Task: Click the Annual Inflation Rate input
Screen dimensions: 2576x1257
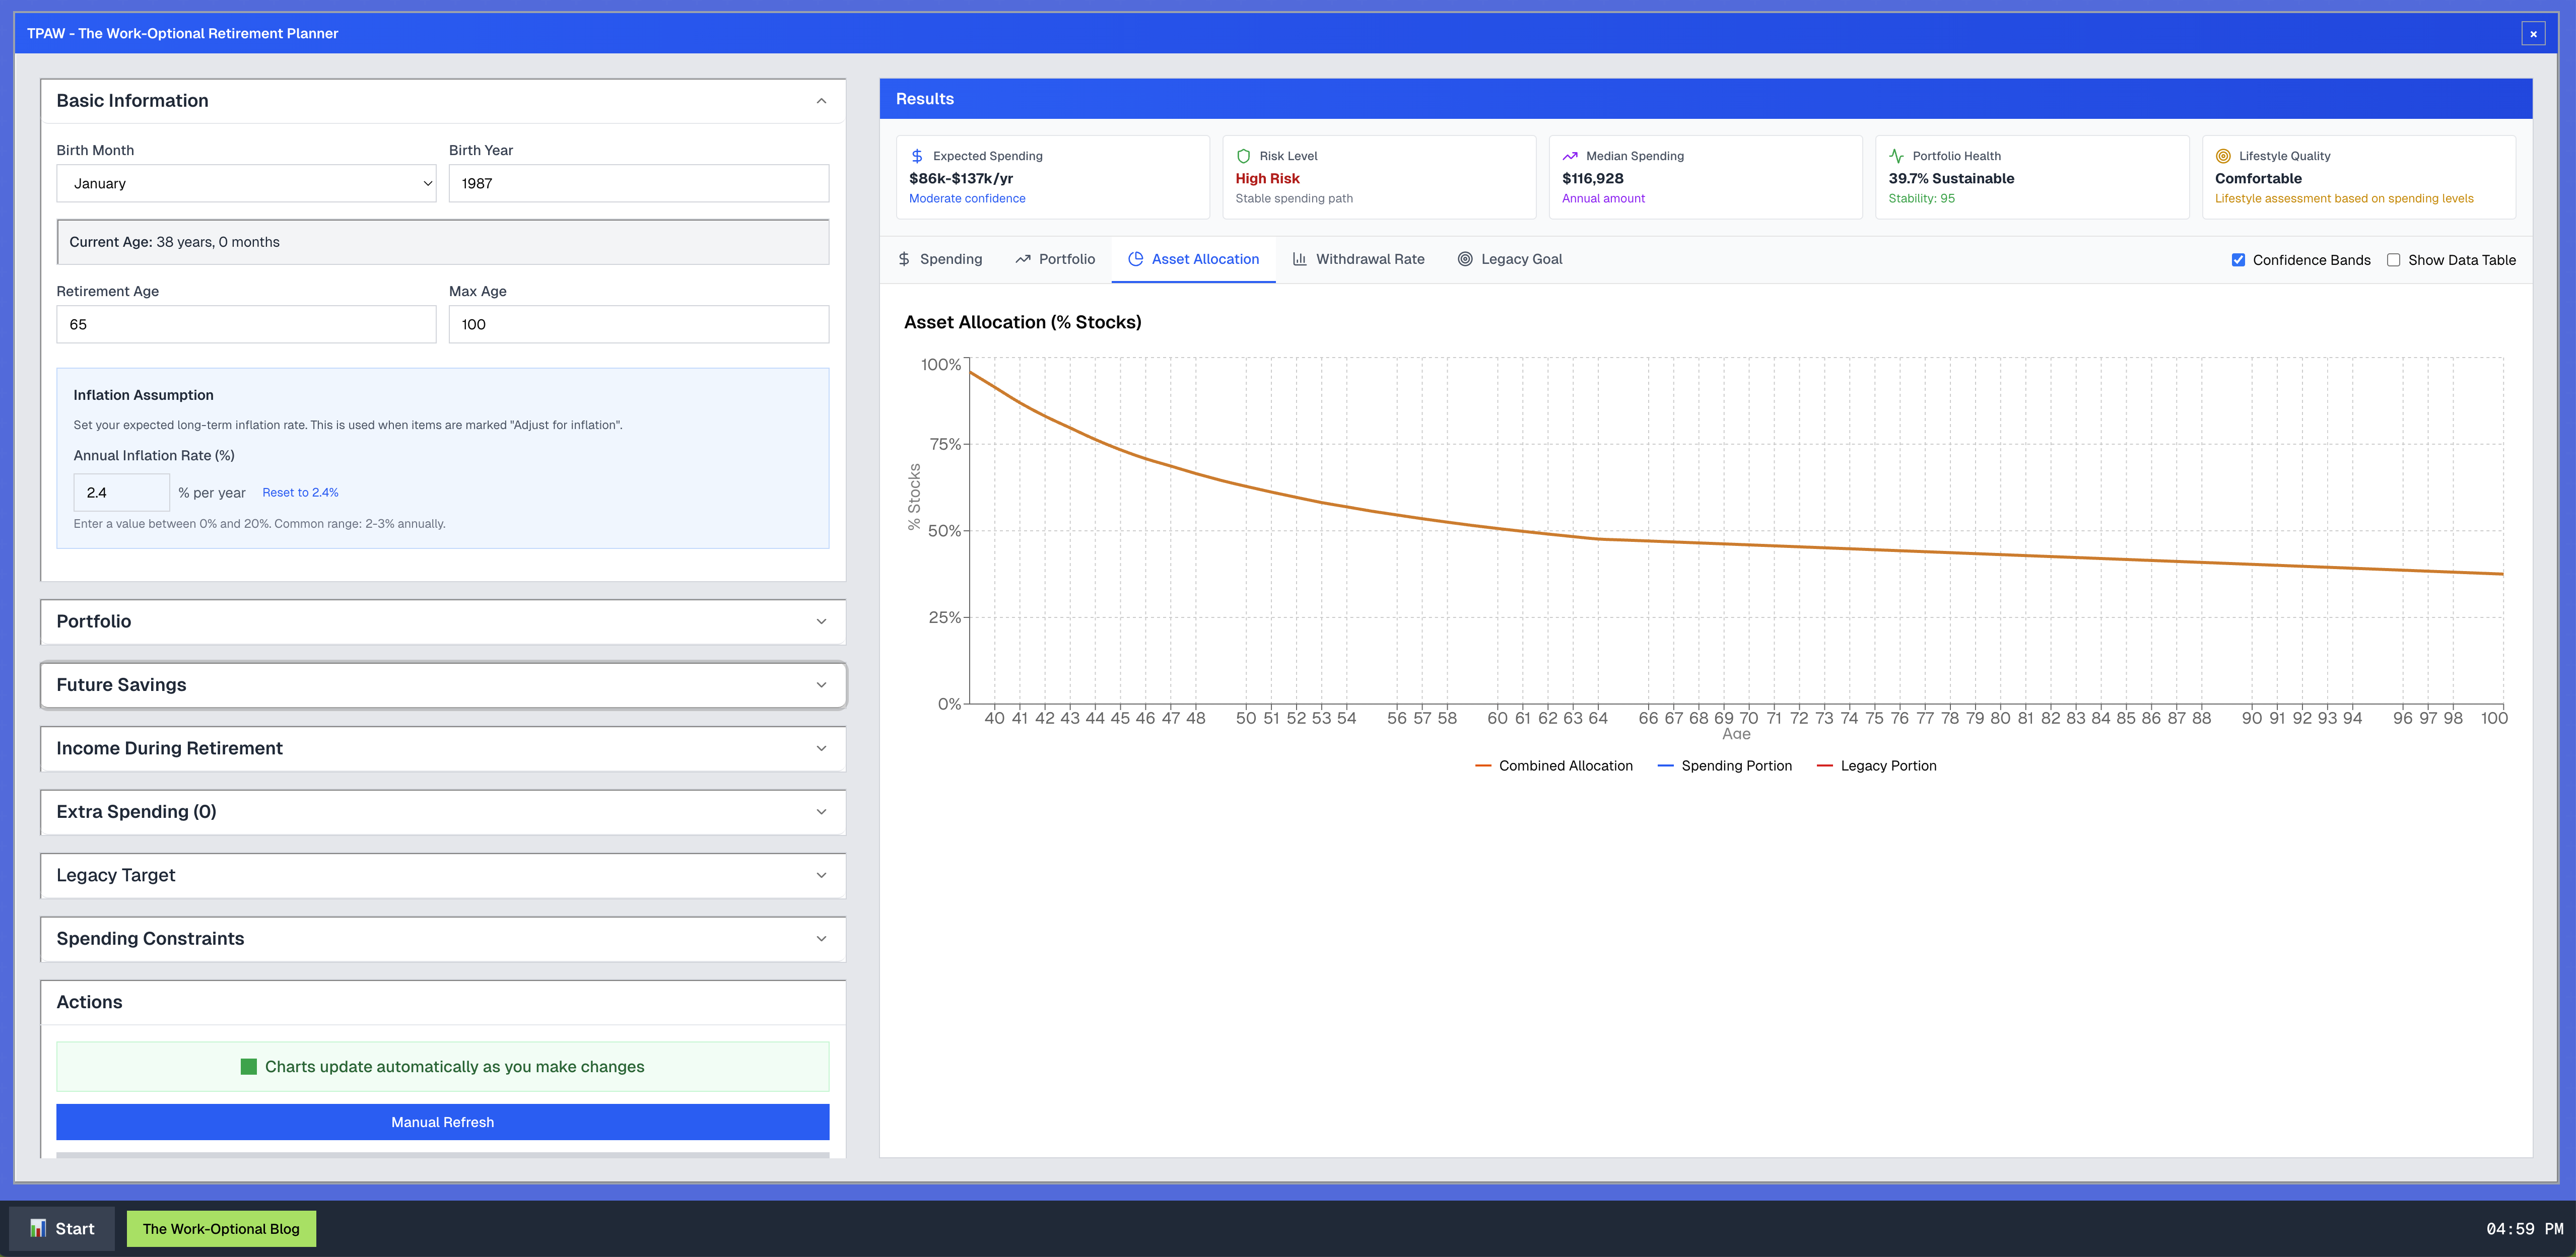Action: 122,493
